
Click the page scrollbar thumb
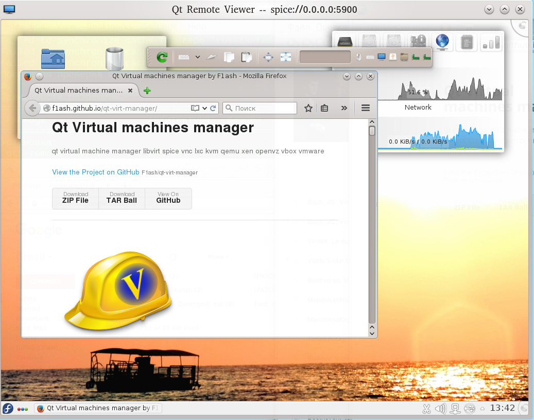coord(372,131)
